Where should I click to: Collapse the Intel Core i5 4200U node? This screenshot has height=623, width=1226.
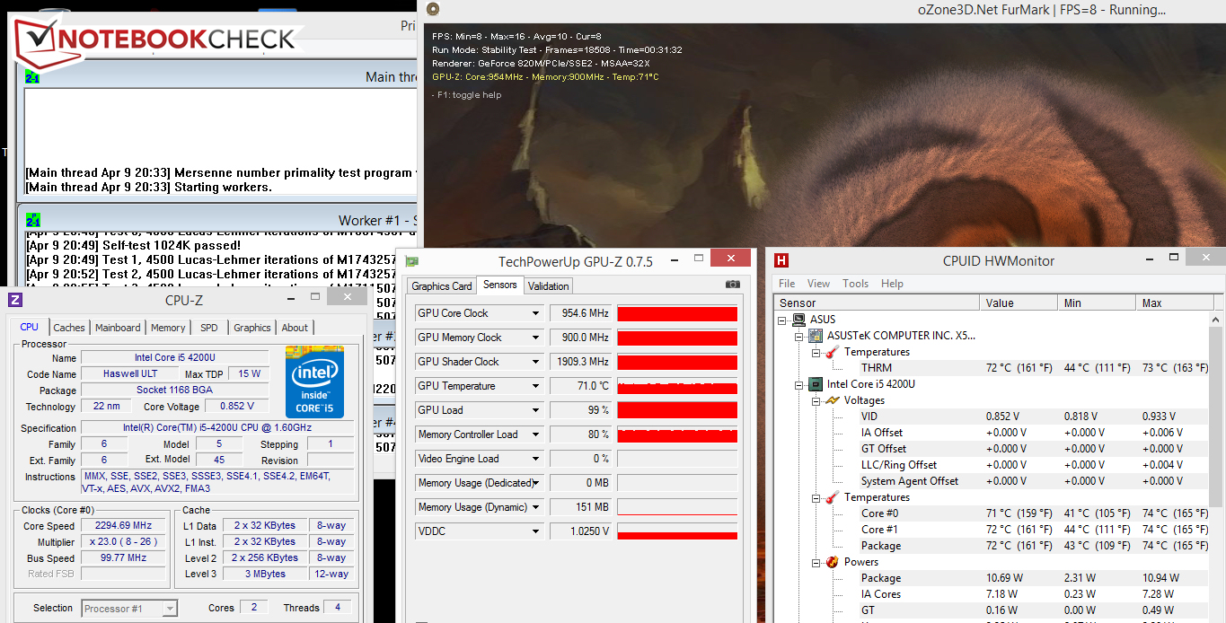pyautogui.click(x=800, y=384)
